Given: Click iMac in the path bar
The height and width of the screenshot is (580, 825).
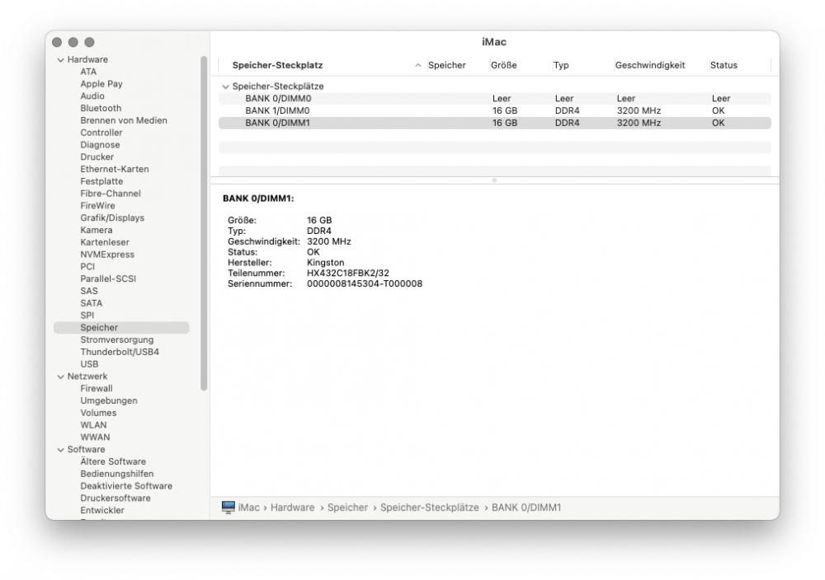Looking at the screenshot, I should point(248,507).
